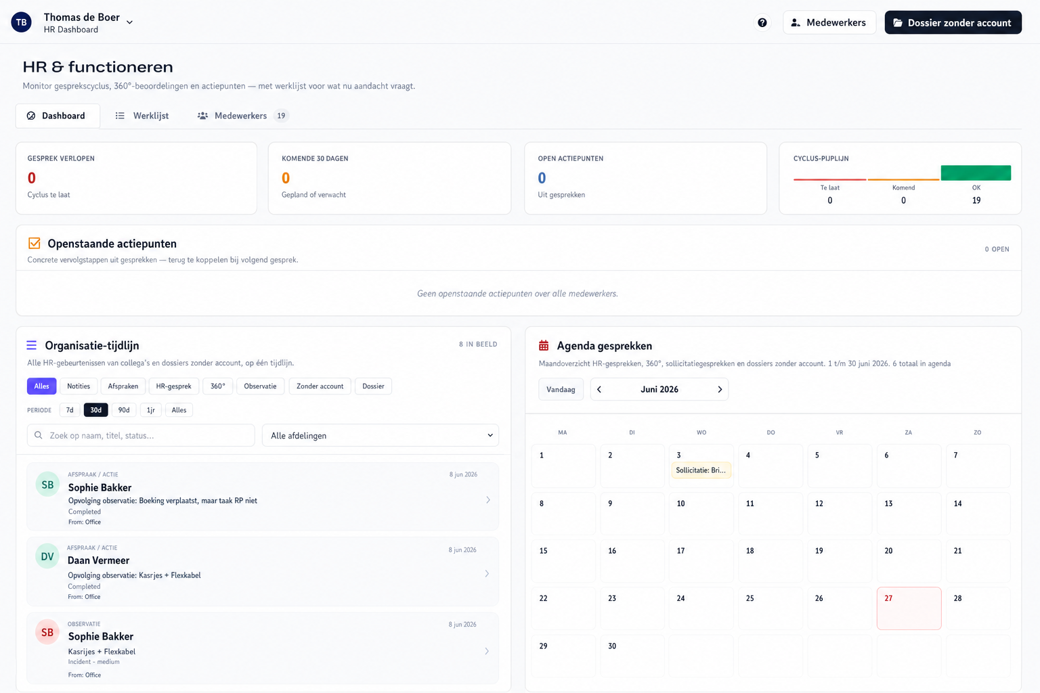Viewport: 1040px width, 693px height.
Task: Open Daan Vermeer Kasrjes + Flexkabel item title
Action: coord(134,575)
